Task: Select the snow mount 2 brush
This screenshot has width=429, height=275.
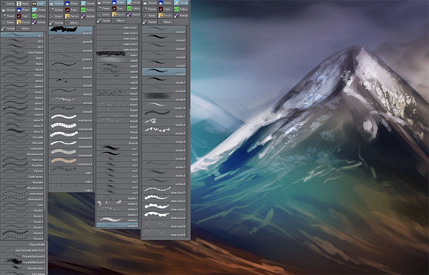Action: tap(22, 199)
